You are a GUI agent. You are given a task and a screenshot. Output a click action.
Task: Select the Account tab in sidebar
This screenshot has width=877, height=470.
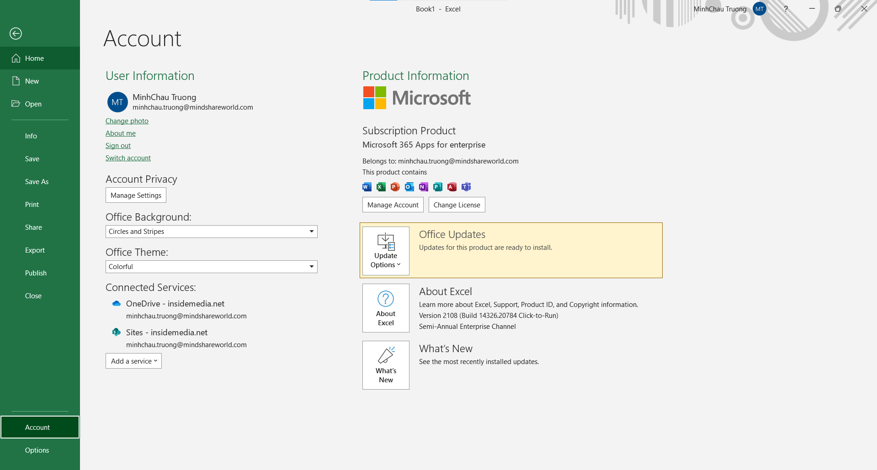(x=40, y=427)
